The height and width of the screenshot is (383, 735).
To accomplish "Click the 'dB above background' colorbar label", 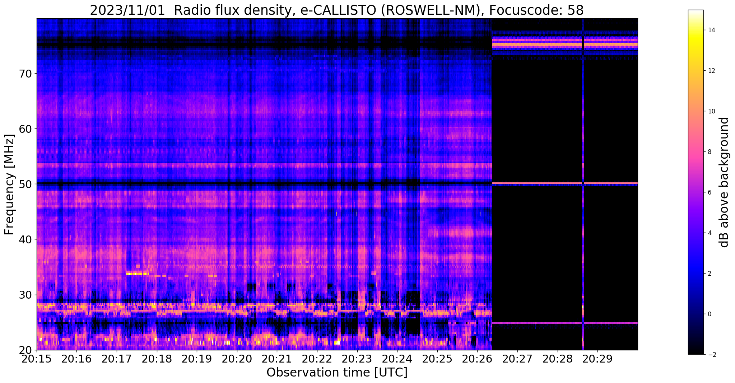I will pyautogui.click(x=724, y=182).
